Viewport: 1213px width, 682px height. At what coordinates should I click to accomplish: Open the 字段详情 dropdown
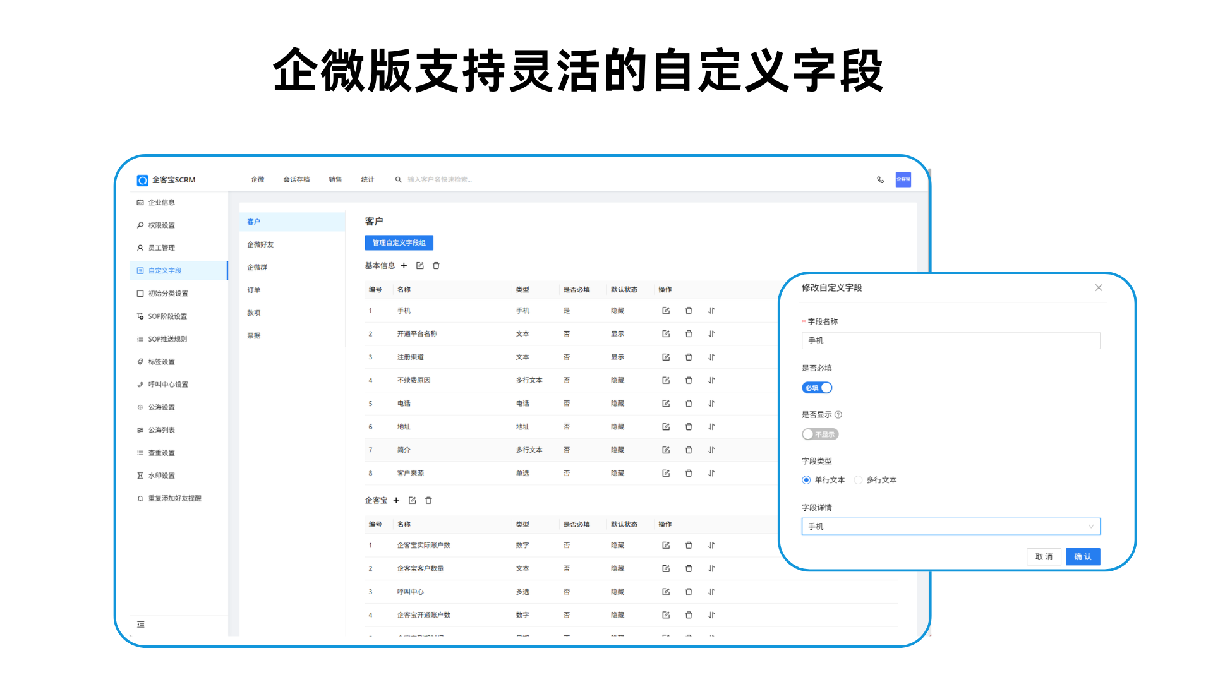coord(950,527)
